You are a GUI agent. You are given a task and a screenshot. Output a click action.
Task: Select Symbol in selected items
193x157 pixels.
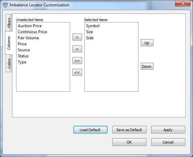coord(93,26)
